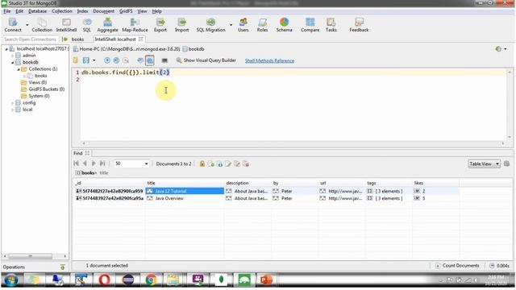Go to last page of results

tap(102, 164)
